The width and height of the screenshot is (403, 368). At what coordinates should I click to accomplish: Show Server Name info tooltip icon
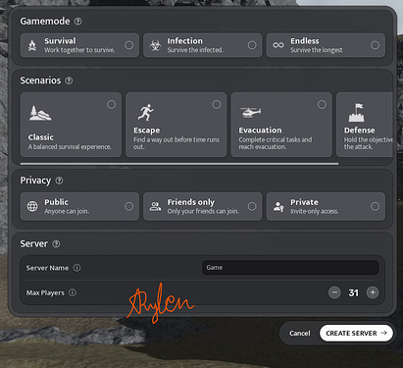click(x=76, y=268)
